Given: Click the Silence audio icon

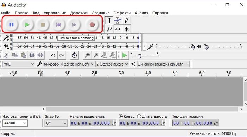Looking at the screenshot, I should (x=40, y=55).
